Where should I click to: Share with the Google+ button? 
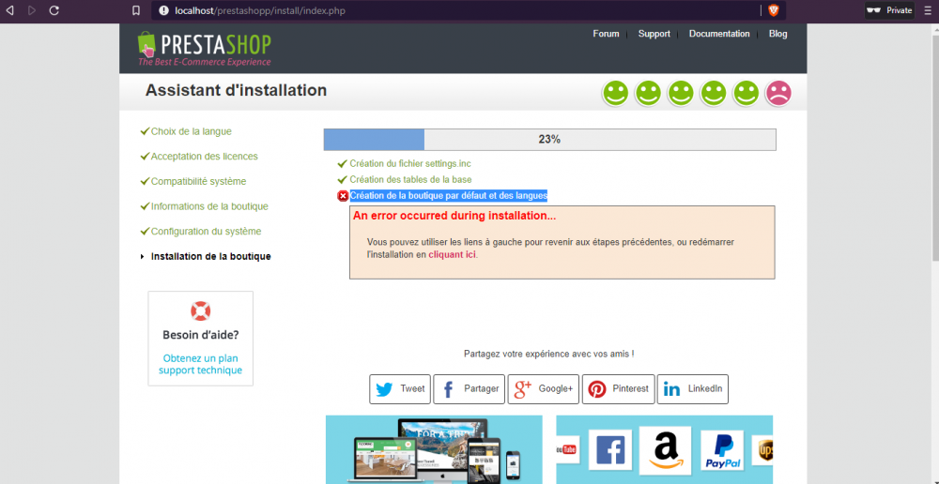[543, 389]
